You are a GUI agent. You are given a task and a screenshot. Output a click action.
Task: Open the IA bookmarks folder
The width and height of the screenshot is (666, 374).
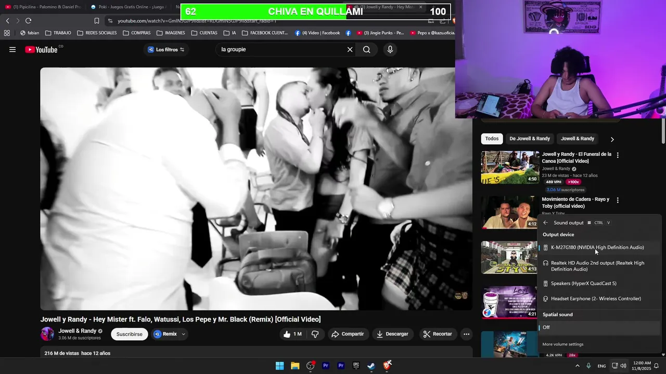coord(229,33)
